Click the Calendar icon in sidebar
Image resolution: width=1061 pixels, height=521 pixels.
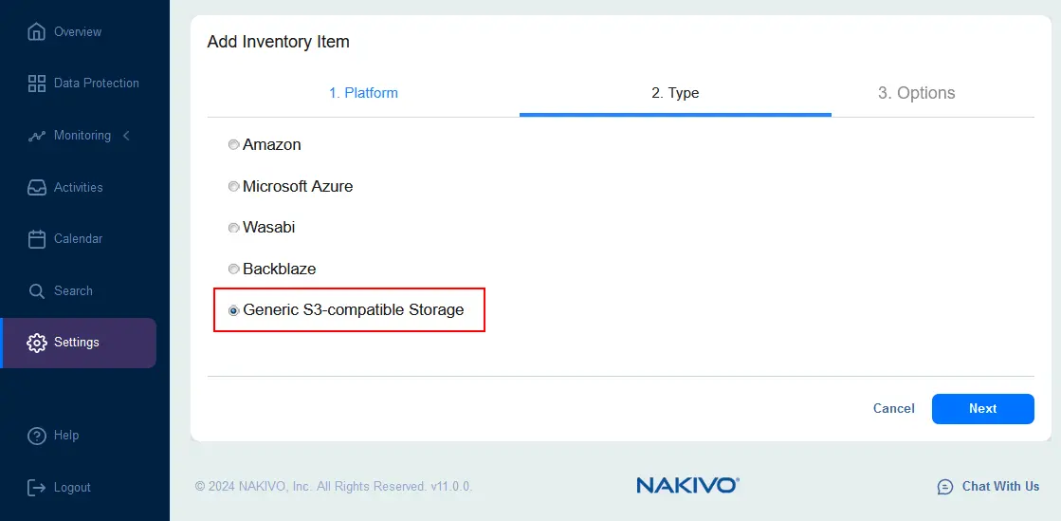(x=37, y=239)
